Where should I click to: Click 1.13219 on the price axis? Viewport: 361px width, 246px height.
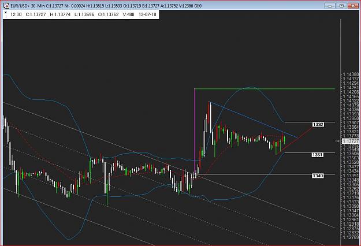click(x=351, y=193)
